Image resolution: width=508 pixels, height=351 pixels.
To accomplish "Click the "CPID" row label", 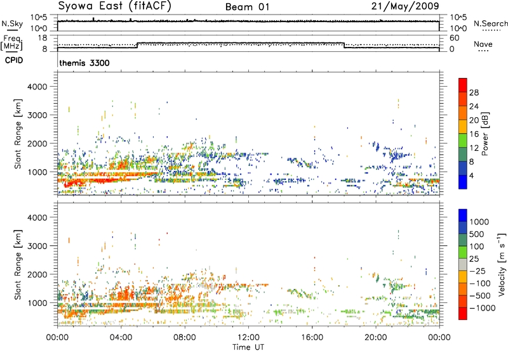I will tap(14, 60).
